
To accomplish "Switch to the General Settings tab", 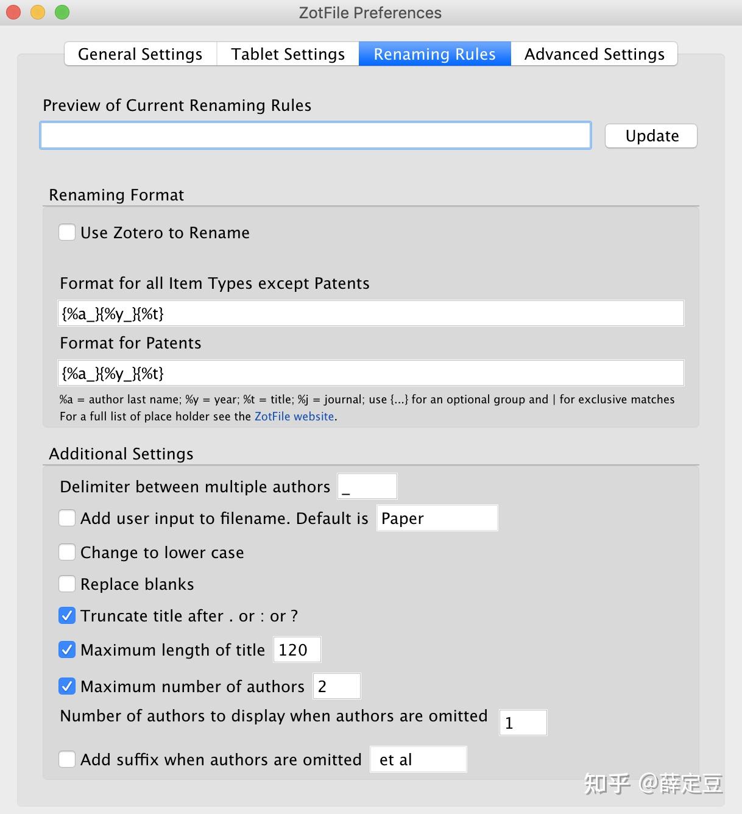I will pyautogui.click(x=140, y=54).
